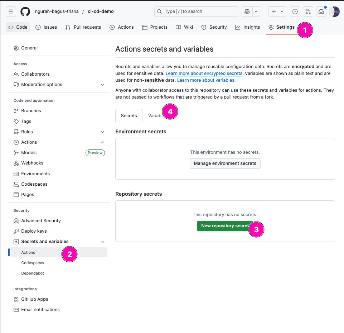
Task: Open Learn more about encrypted secrets link
Action: coord(204,73)
